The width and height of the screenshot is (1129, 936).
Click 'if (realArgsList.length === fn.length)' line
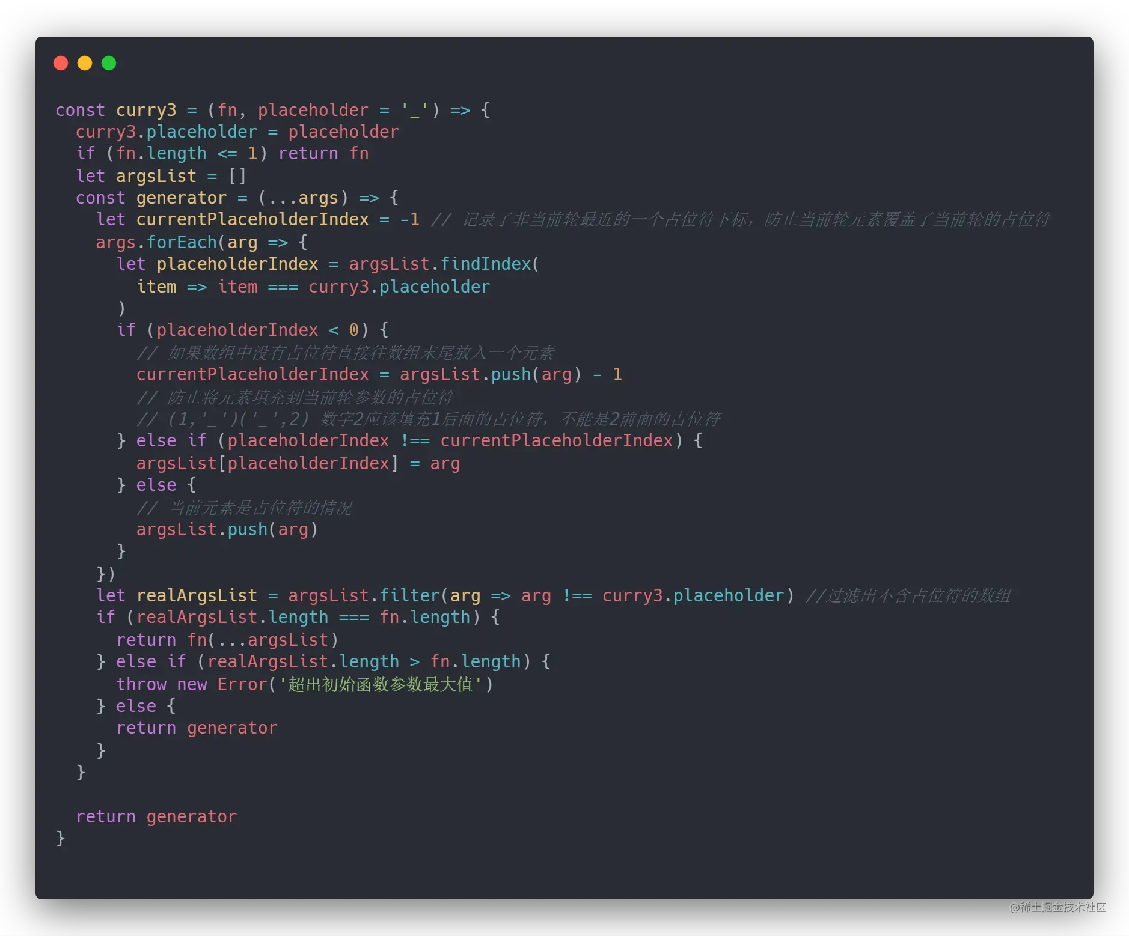(x=298, y=618)
